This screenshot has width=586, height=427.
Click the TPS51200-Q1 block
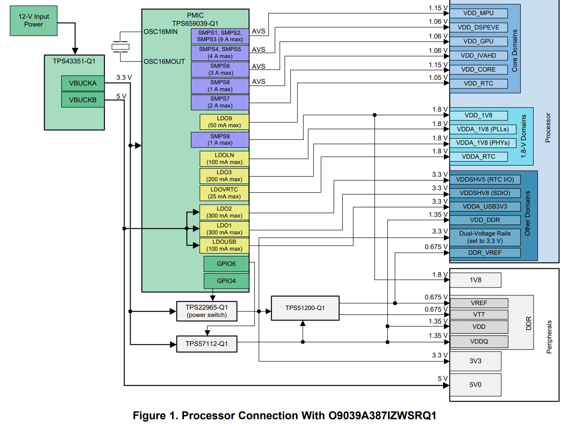305,308
